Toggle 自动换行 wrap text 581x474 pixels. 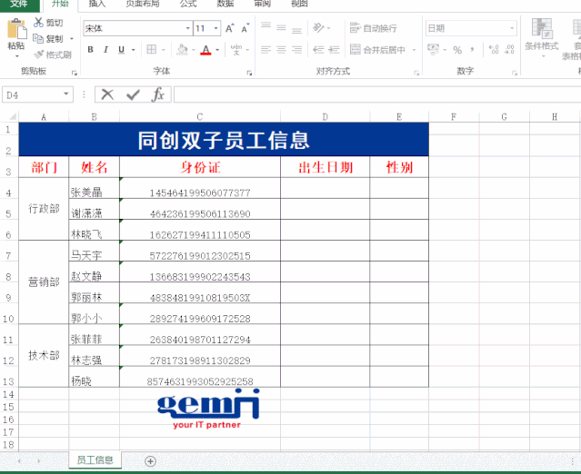click(374, 28)
